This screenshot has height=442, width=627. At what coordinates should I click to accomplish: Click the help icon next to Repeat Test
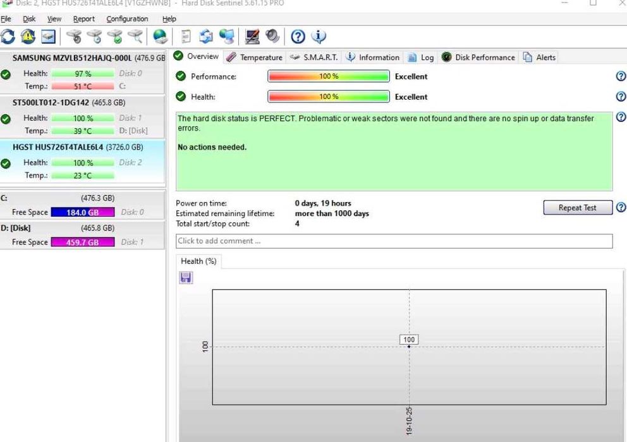click(x=621, y=207)
